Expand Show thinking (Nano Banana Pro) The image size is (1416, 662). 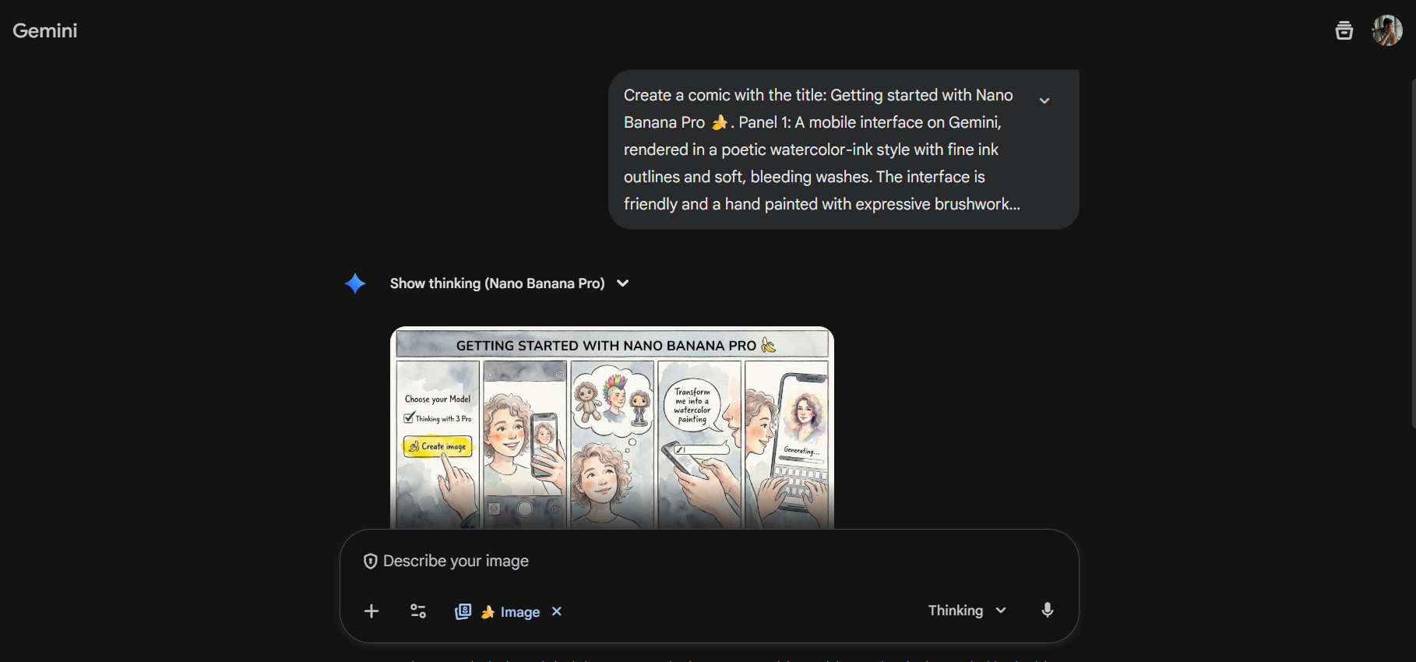click(622, 283)
